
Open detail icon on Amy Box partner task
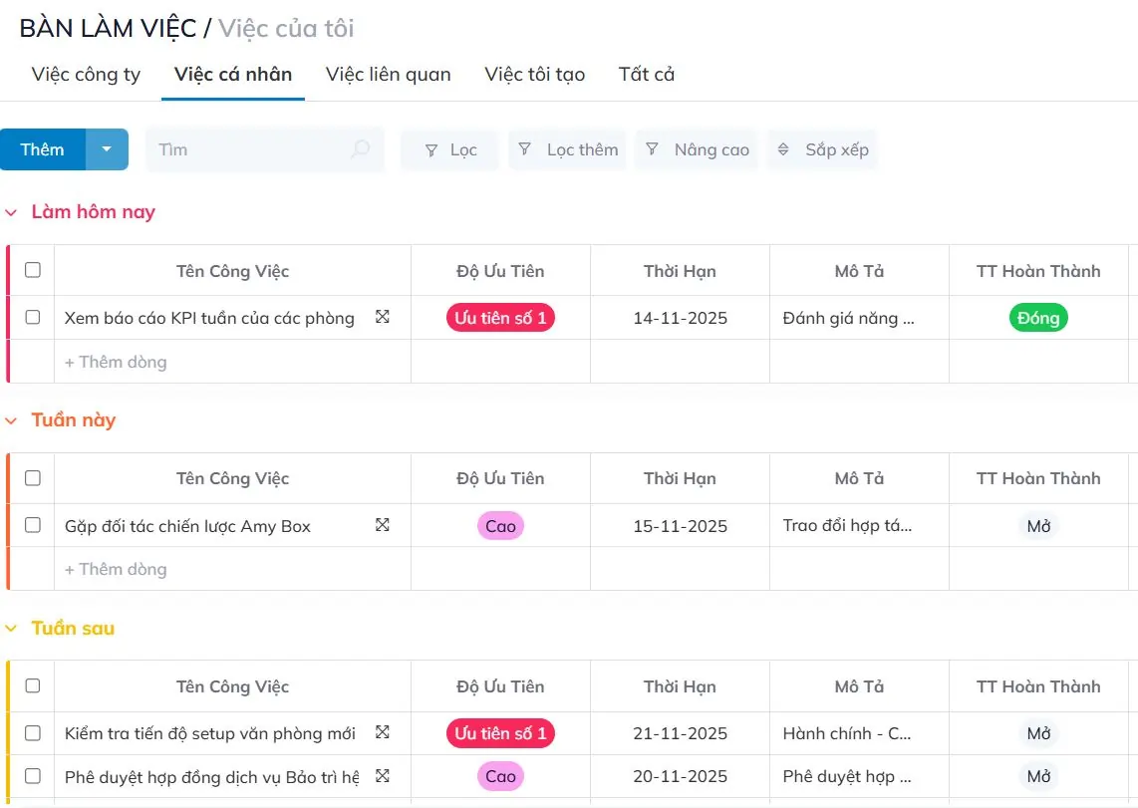[382, 522]
